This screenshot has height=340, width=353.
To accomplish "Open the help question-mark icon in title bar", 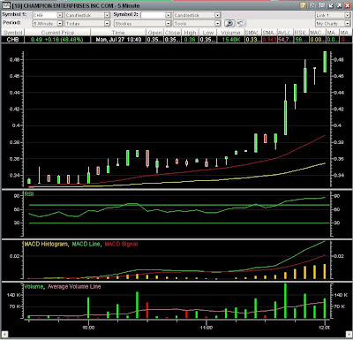I will pos(304,5).
